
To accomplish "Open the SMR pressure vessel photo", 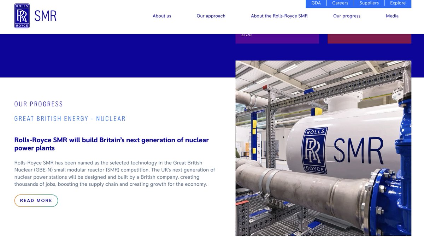I will (323, 148).
